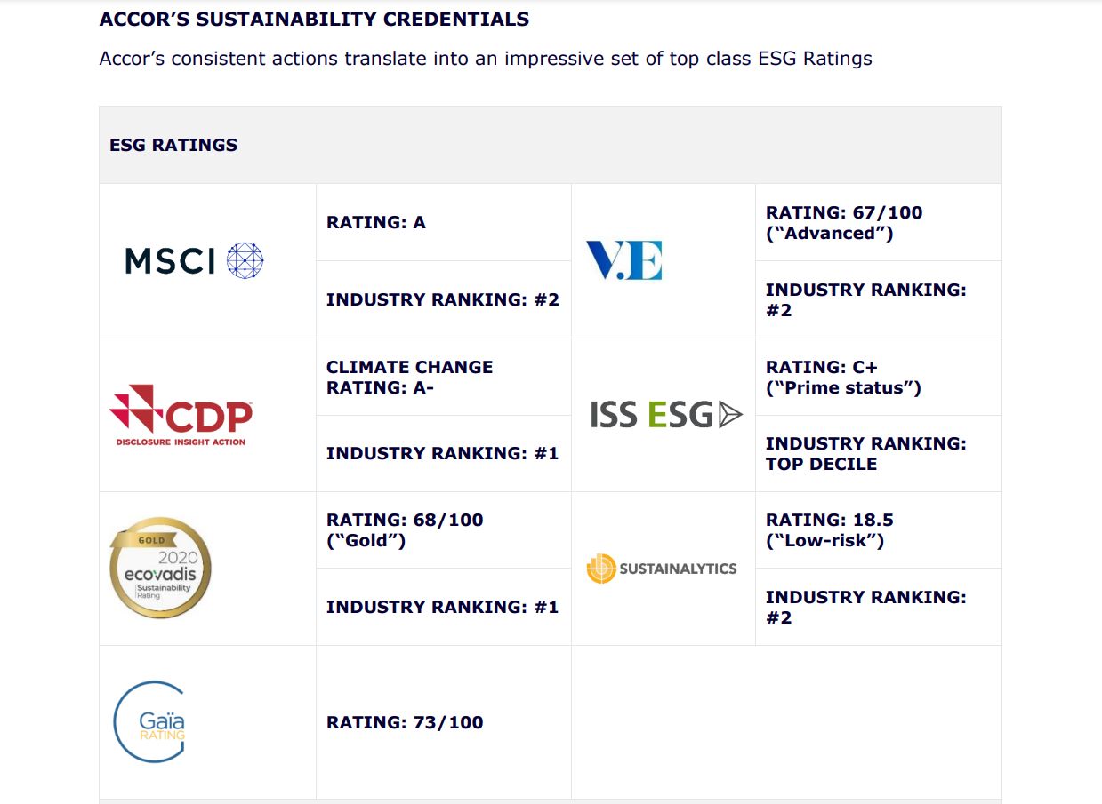This screenshot has height=804, width=1102.
Task: Select RATING: C+ Prime status cell
Action: click(879, 377)
